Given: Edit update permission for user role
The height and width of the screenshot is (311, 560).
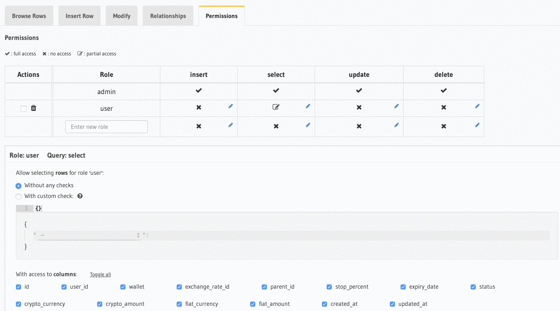Looking at the screenshot, I should [396, 106].
